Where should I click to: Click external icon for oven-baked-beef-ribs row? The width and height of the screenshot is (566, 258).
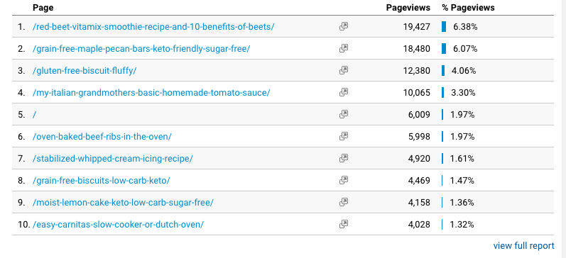pyautogui.click(x=344, y=136)
